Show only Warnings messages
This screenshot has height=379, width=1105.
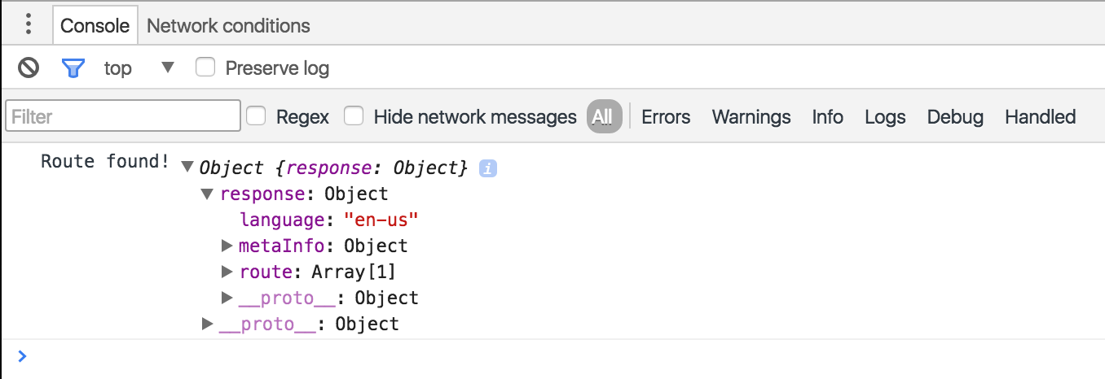point(751,116)
